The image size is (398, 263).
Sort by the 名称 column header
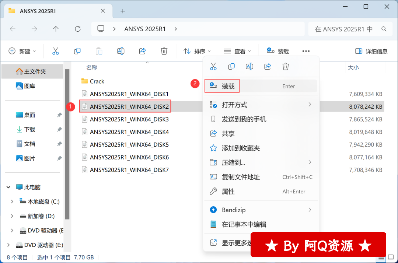pos(92,67)
